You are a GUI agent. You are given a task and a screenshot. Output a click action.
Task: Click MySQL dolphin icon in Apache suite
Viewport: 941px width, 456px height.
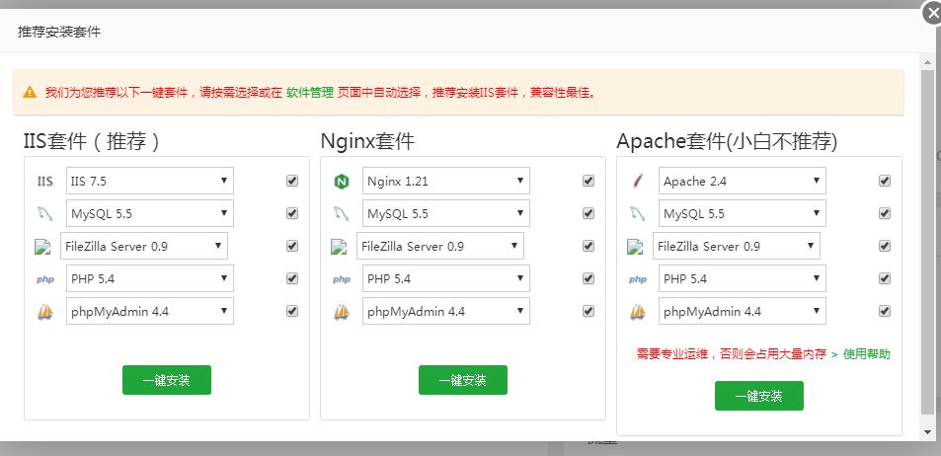coord(638,213)
